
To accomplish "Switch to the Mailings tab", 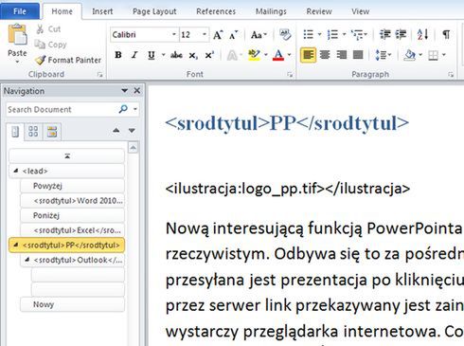I will 271,11.
